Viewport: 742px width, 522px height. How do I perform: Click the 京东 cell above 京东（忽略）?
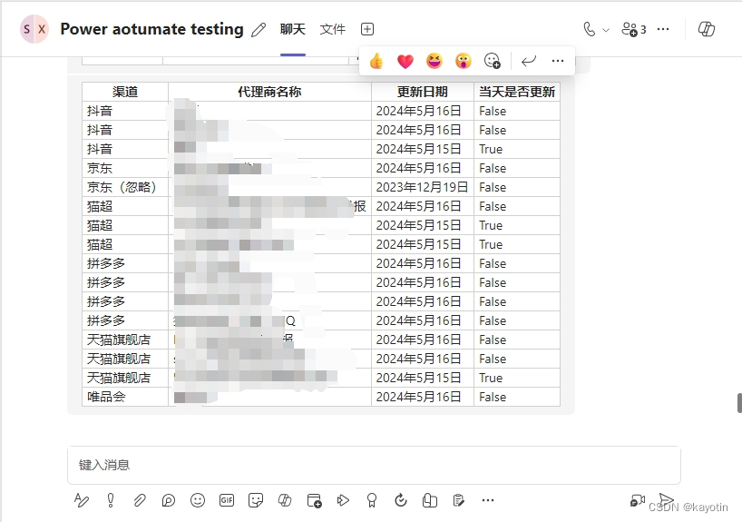[x=125, y=168]
